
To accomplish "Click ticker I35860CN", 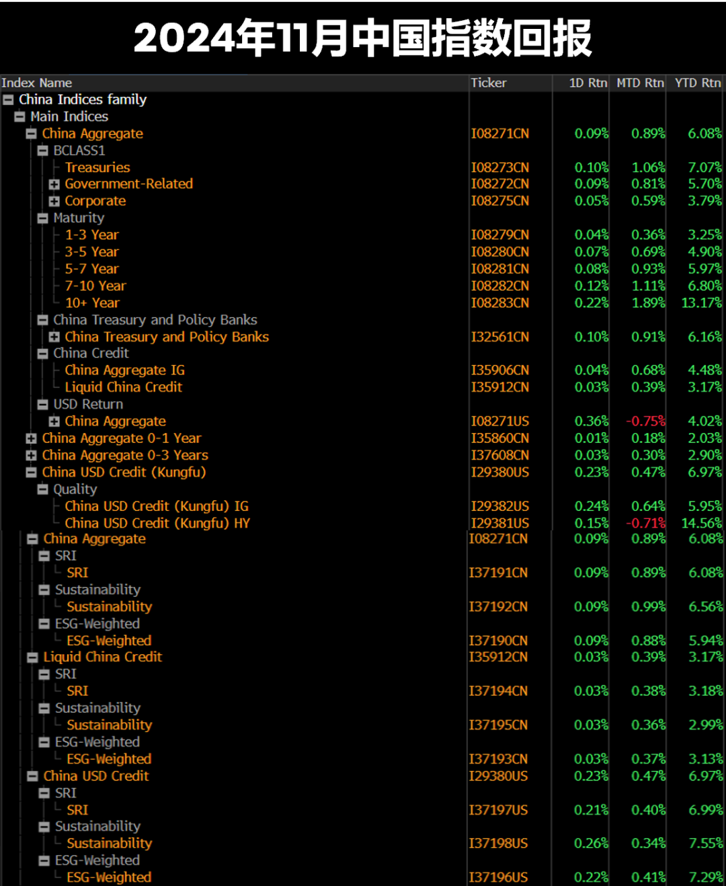I will pyautogui.click(x=499, y=438).
